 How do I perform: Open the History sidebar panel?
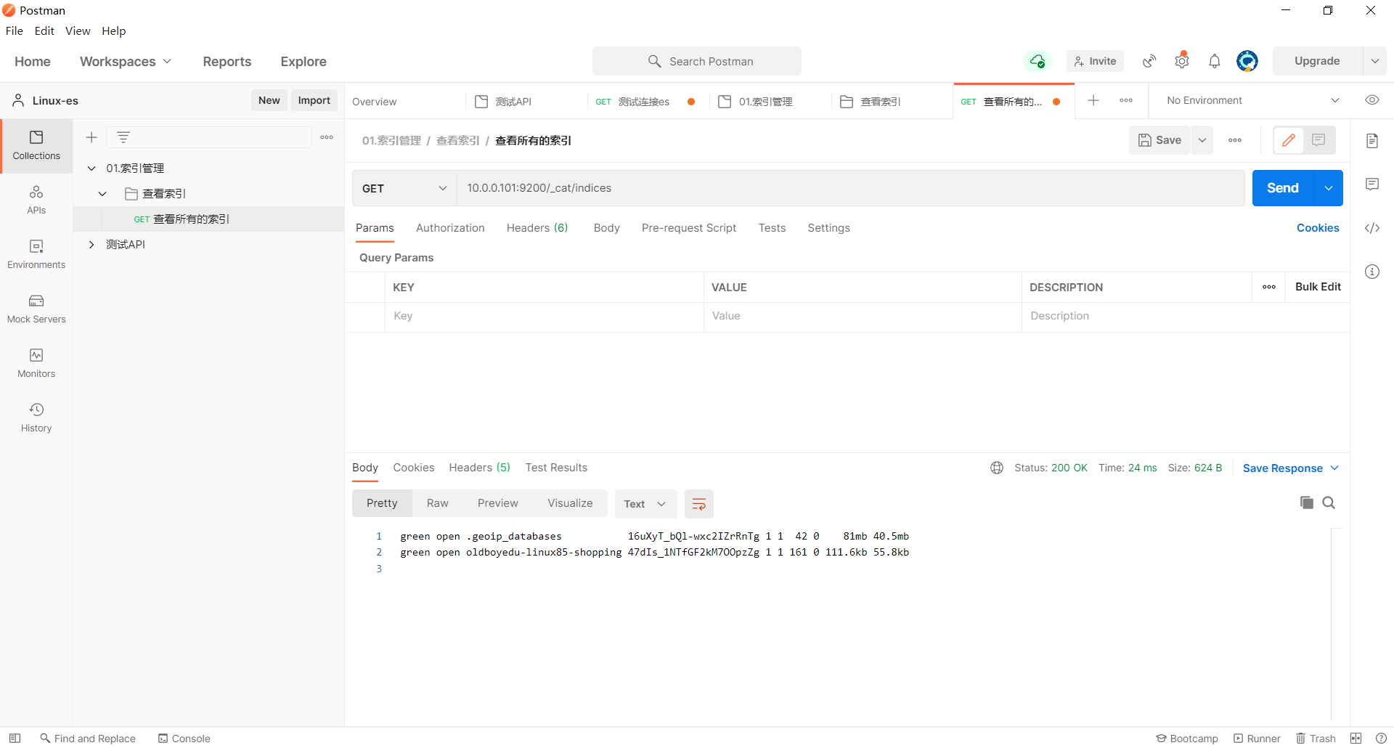tap(36, 418)
